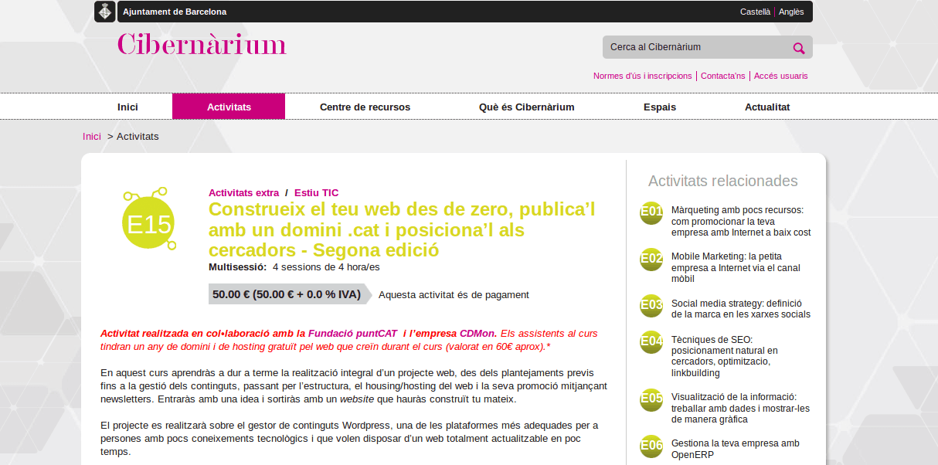The width and height of the screenshot is (938, 465).
Task: Click the Cibernàrium logo
Action: tap(202, 44)
